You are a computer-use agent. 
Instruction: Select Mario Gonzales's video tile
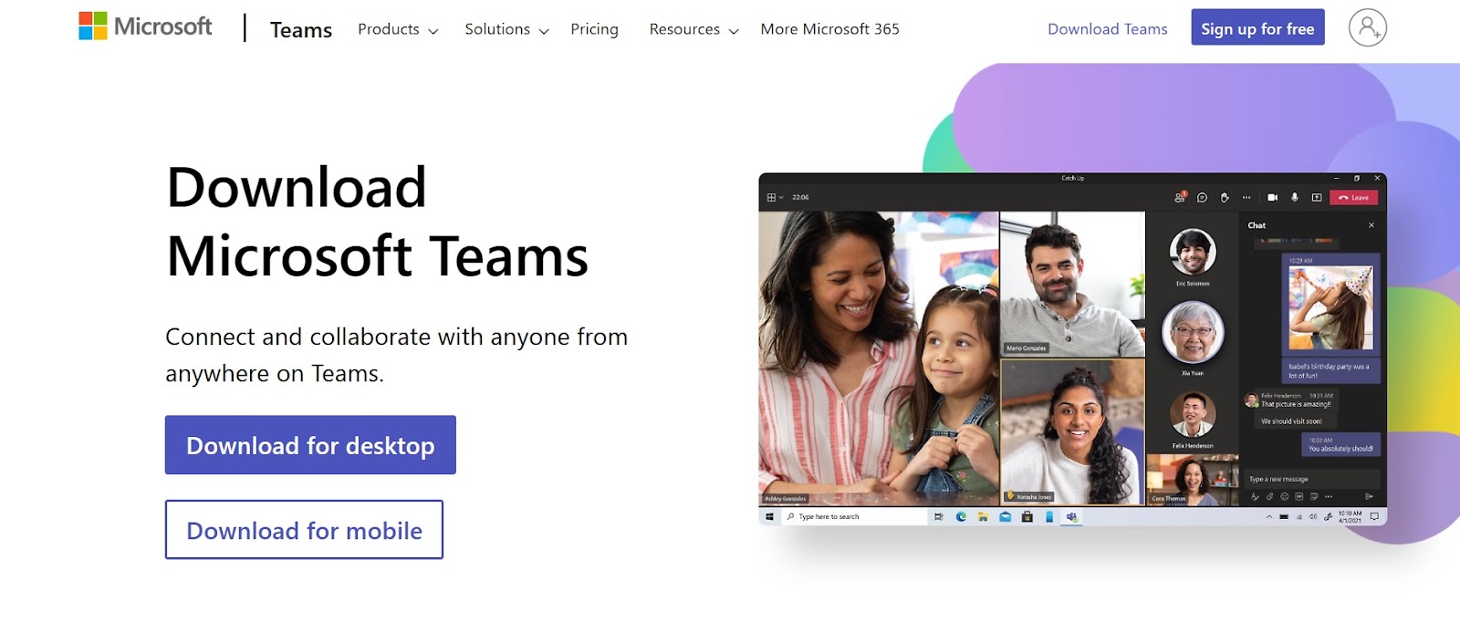pos(1072,284)
